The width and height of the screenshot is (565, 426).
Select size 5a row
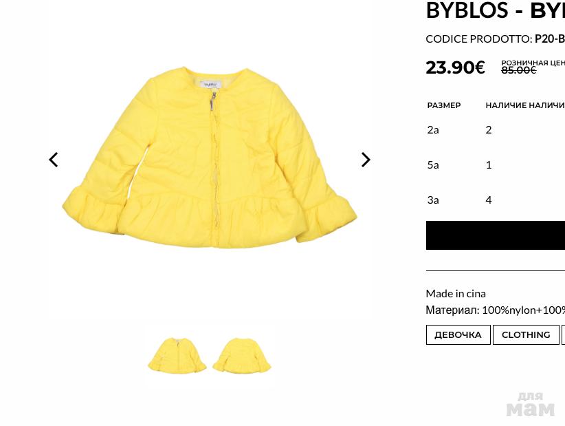[496, 165]
